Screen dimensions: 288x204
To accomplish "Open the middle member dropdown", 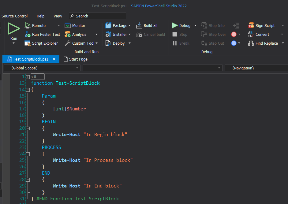I will click(153, 68).
